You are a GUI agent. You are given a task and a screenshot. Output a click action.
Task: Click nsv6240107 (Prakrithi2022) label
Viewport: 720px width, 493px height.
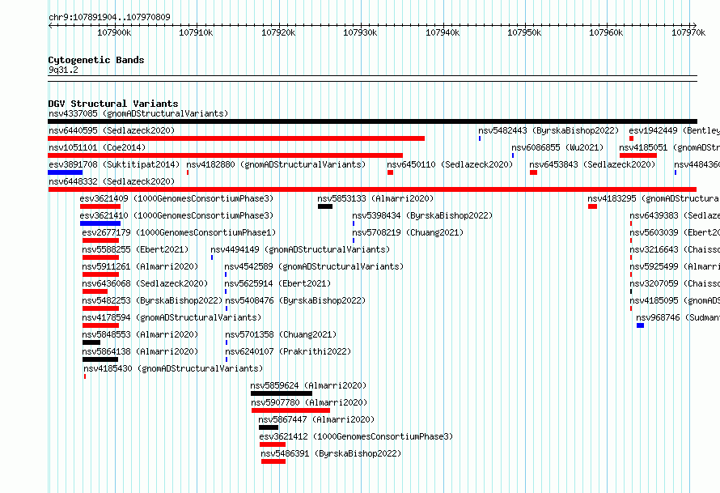(x=288, y=351)
